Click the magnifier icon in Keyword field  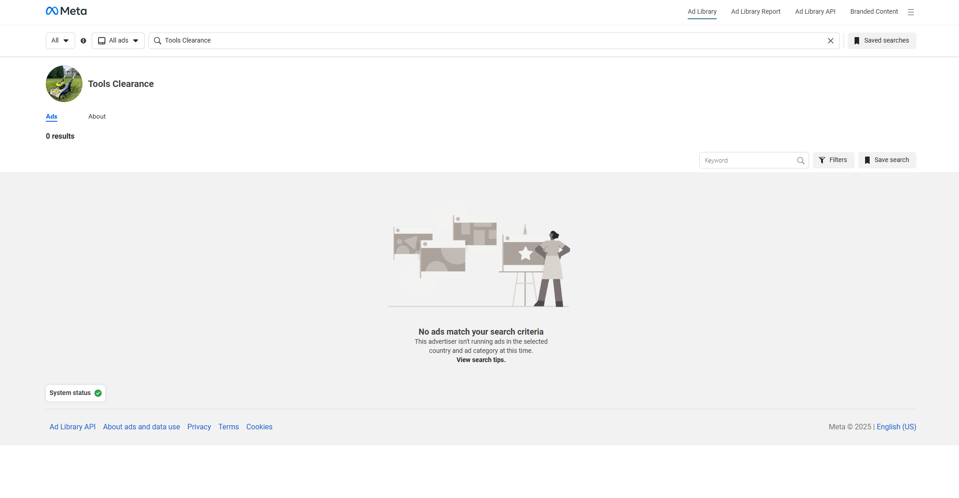800,160
